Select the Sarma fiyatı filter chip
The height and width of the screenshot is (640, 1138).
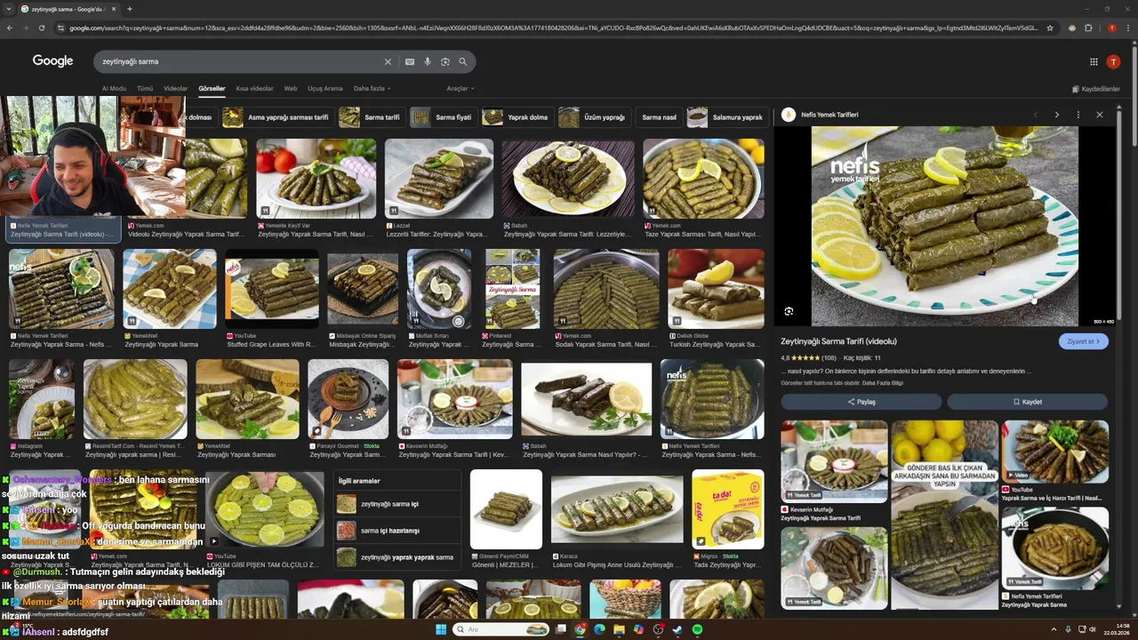click(443, 117)
